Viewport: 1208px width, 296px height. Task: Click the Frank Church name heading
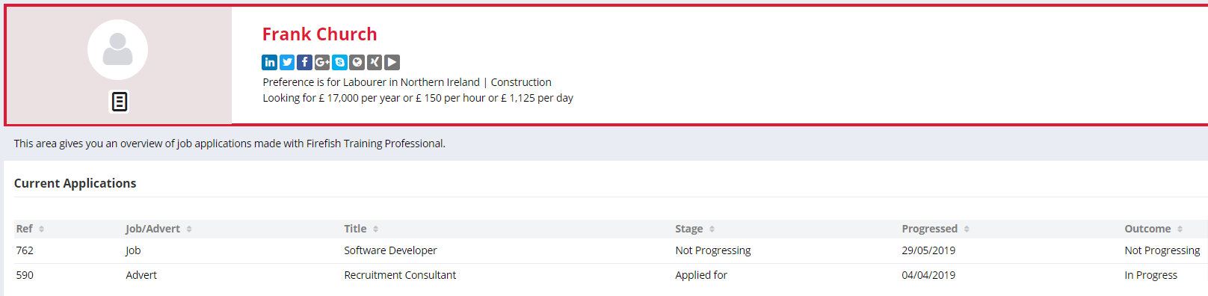pyautogui.click(x=319, y=34)
